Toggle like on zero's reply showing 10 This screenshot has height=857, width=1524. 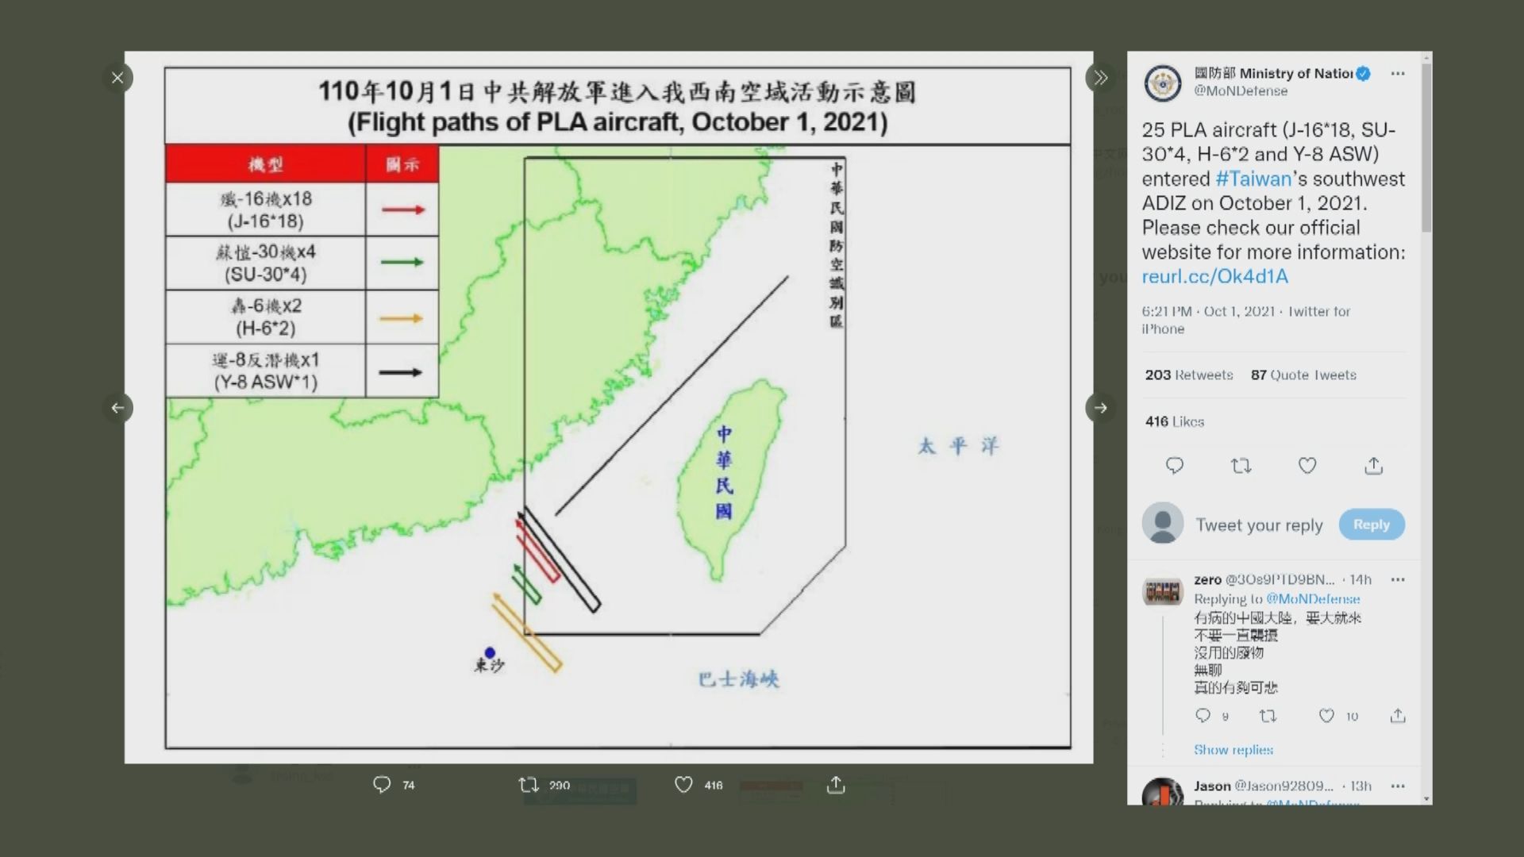(1326, 716)
